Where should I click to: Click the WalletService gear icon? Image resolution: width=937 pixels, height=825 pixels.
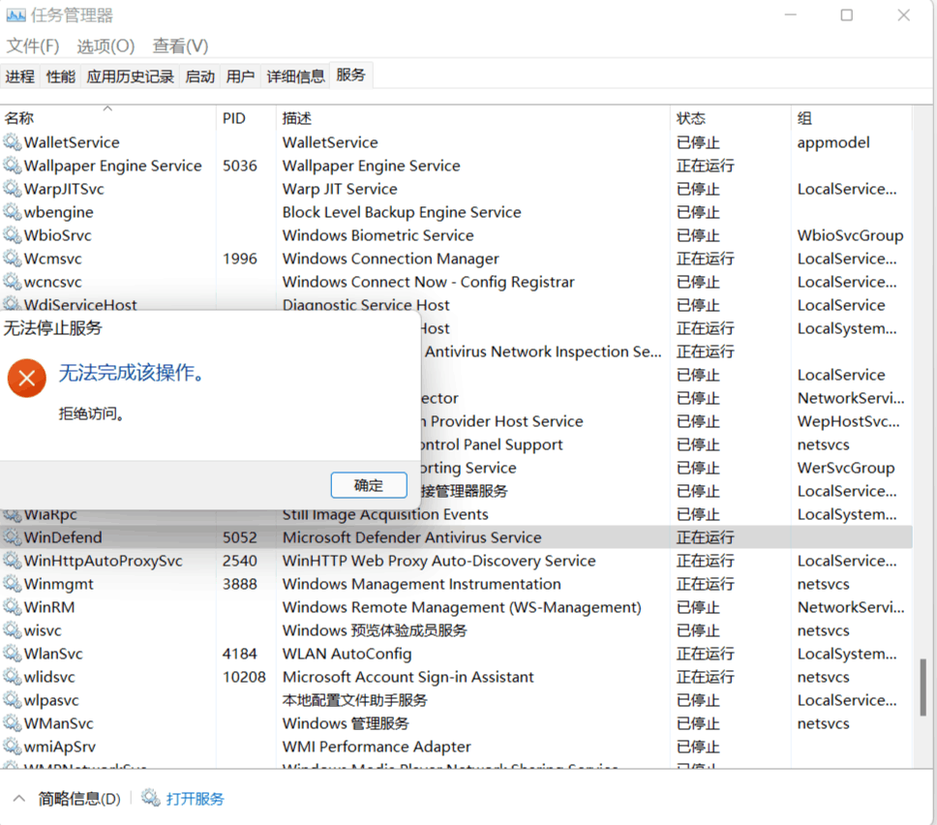[13, 141]
